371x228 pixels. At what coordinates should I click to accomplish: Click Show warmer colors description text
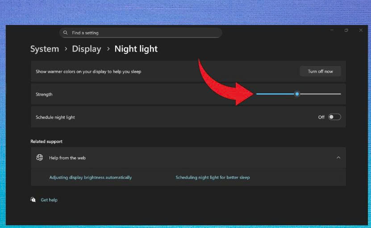[88, 72]
